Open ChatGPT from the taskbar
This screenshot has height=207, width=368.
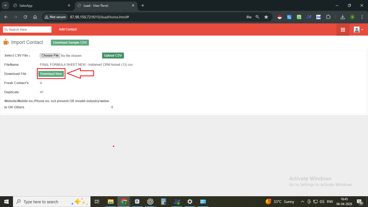point(150,202)
